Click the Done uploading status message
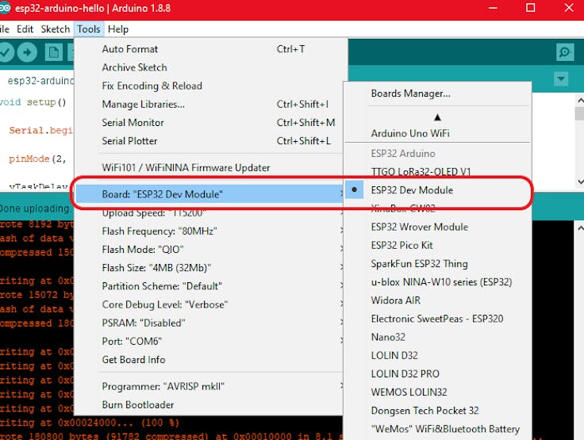The image size is (584, 440). pyautogui.click(x=35, y=208)
